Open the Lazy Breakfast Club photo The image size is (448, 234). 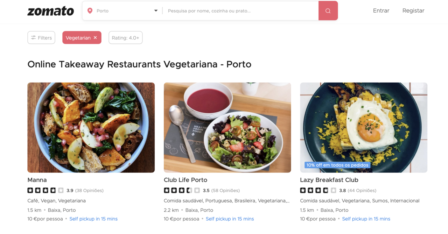364,127
